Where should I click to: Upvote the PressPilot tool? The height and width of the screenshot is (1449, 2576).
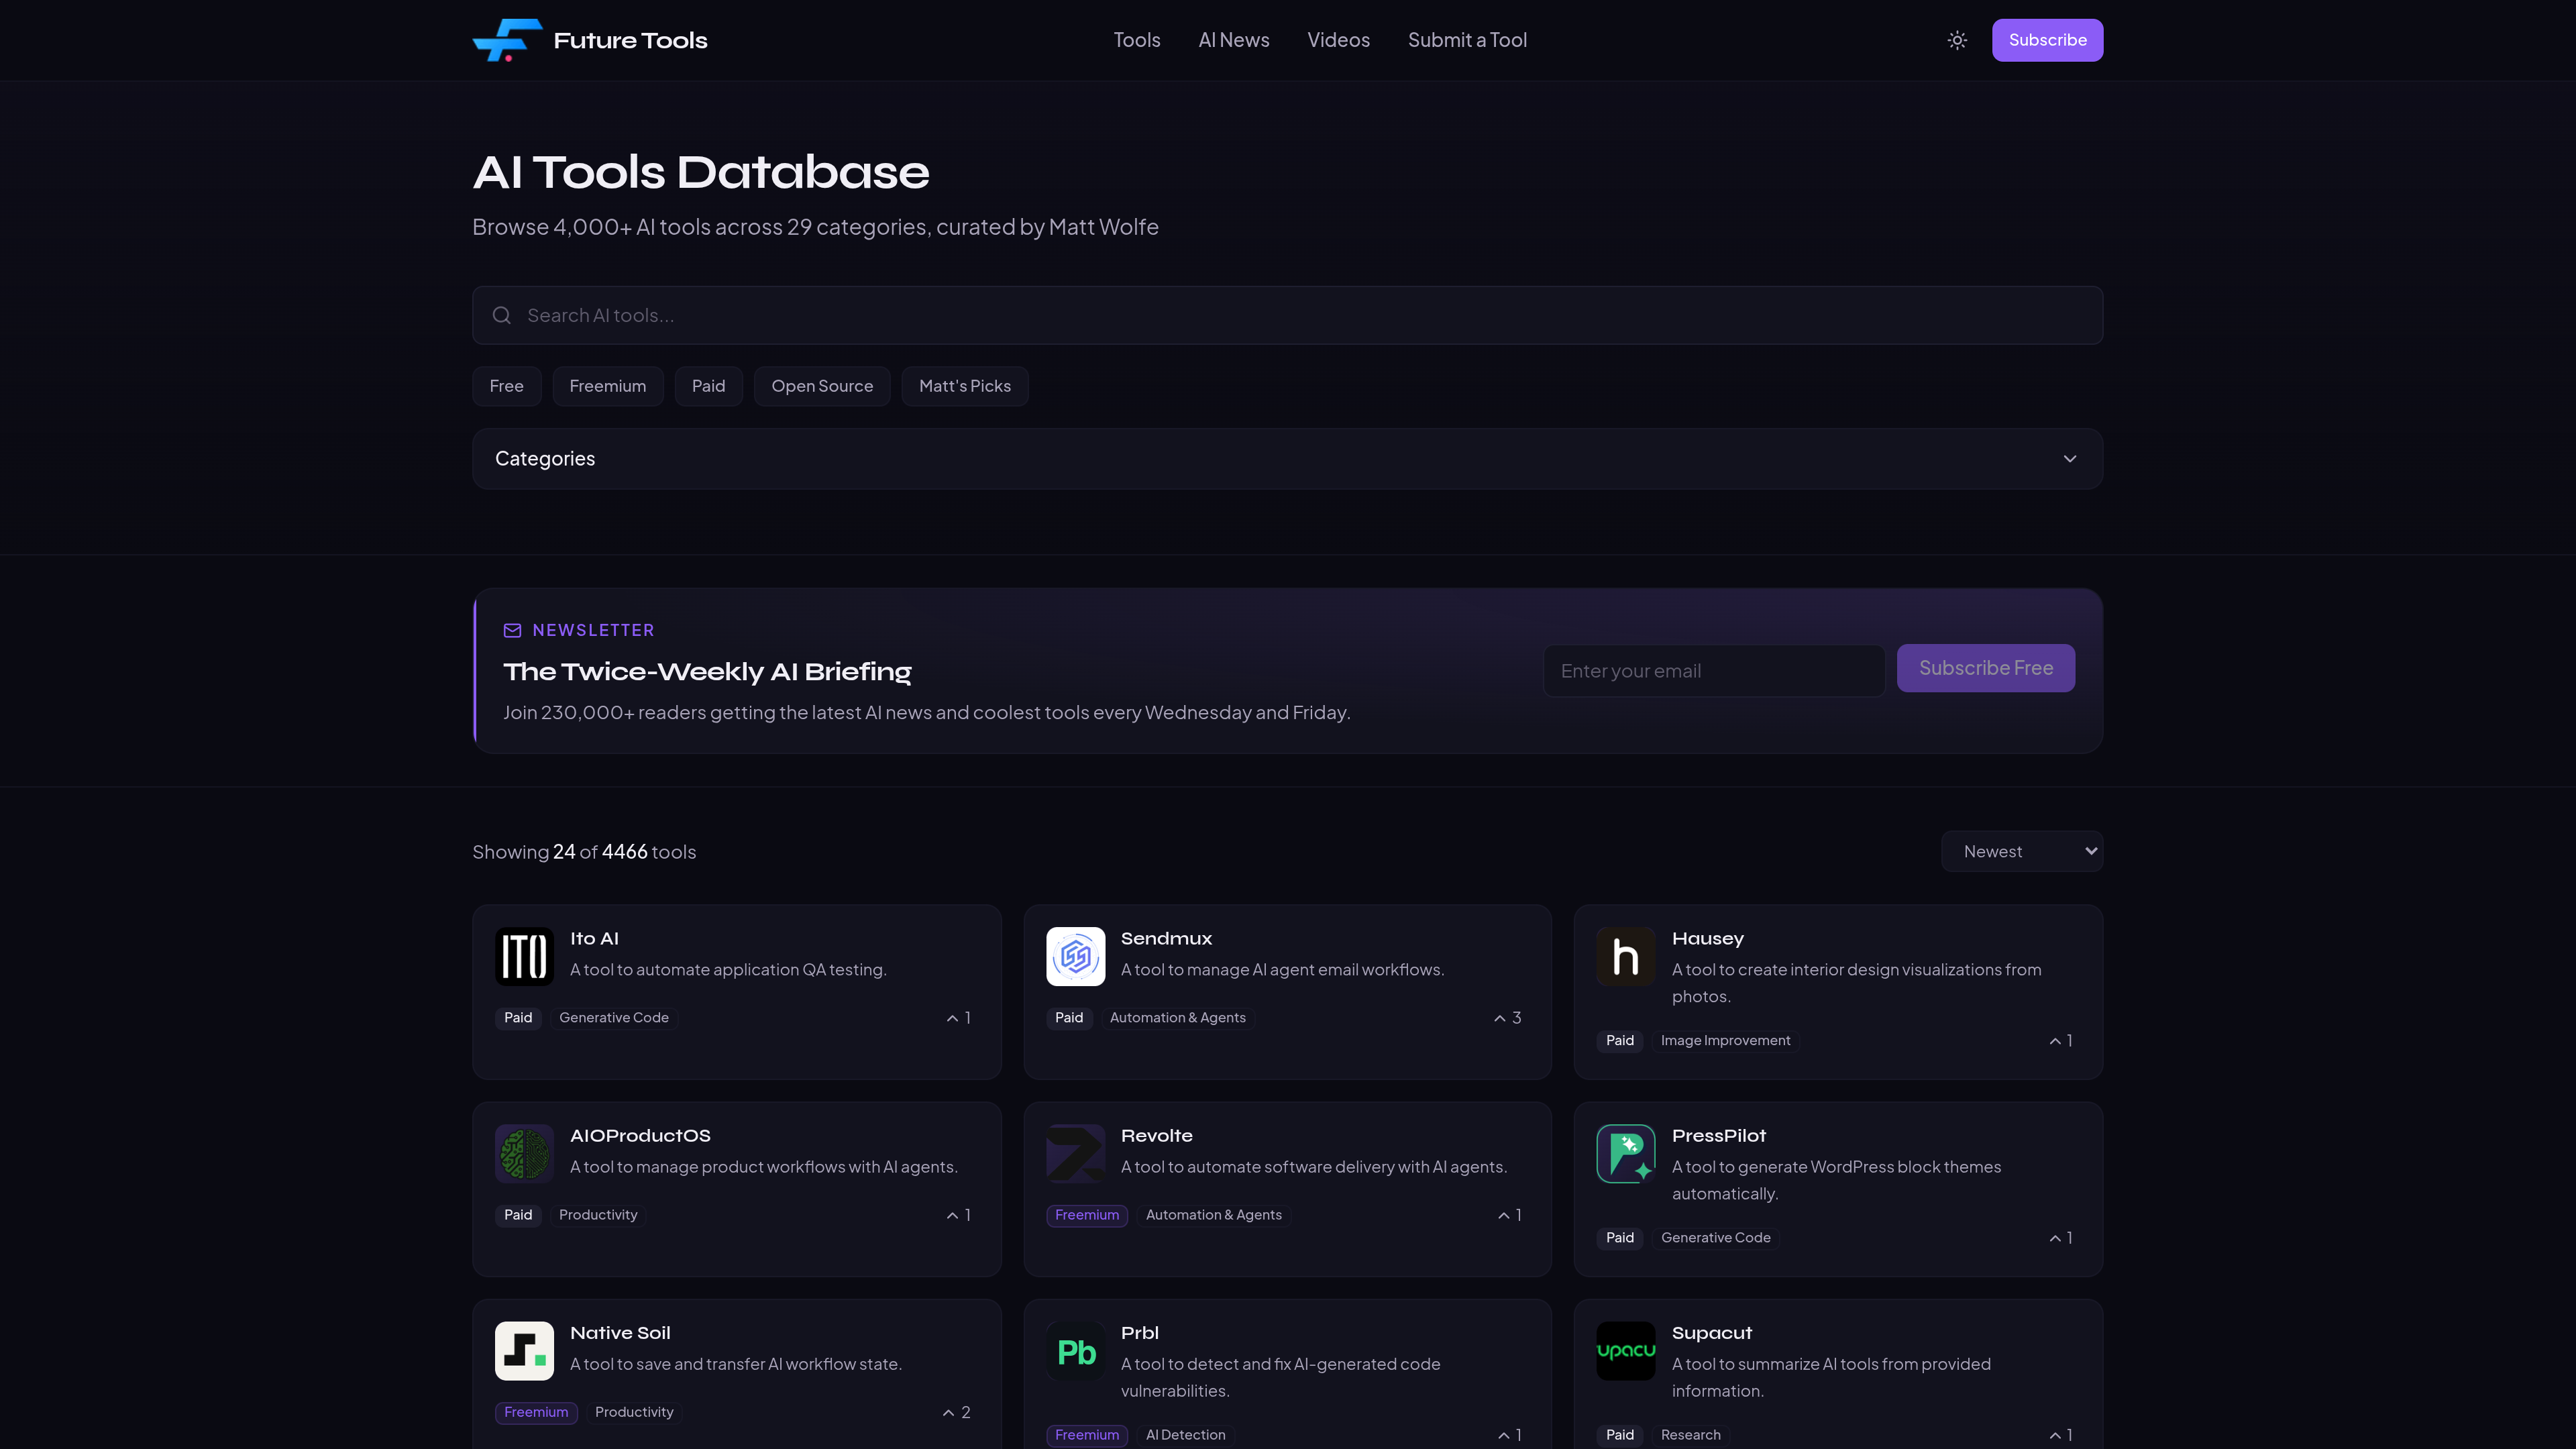(2061, 1238)
